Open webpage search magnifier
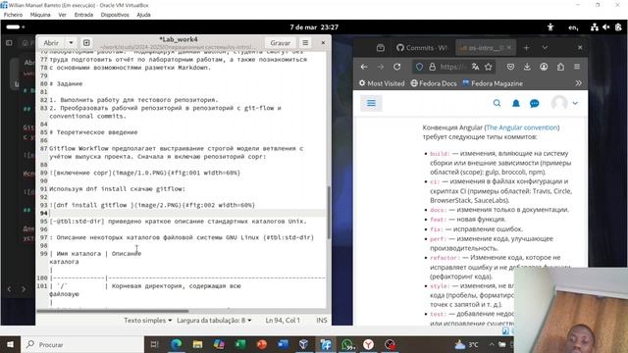Image resolution: width=628 pixels, height=353 pixels. coord(497,103)
